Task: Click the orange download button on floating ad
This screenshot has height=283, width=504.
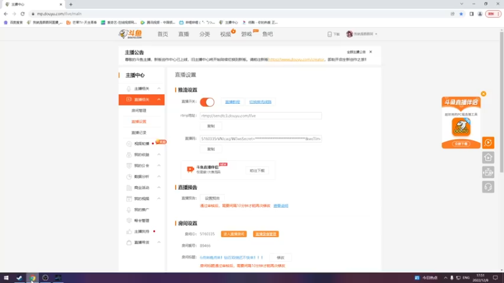Action: (461, 144)
